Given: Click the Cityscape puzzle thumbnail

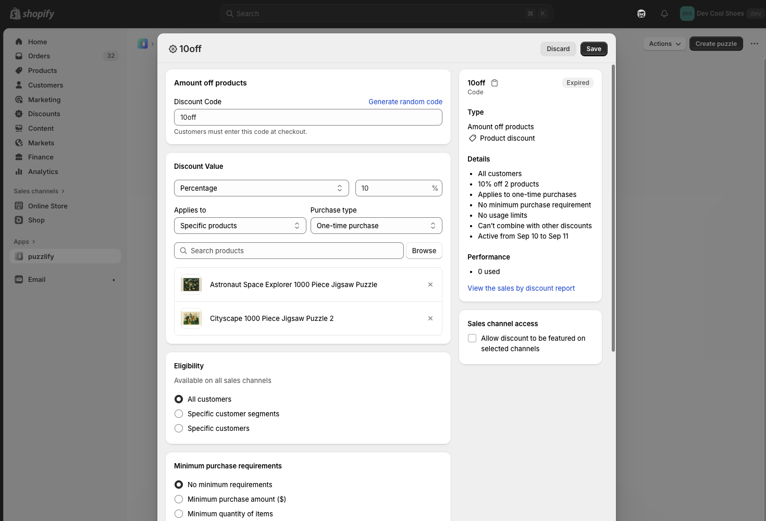Looking at the screenshot, I should (191, 318).
